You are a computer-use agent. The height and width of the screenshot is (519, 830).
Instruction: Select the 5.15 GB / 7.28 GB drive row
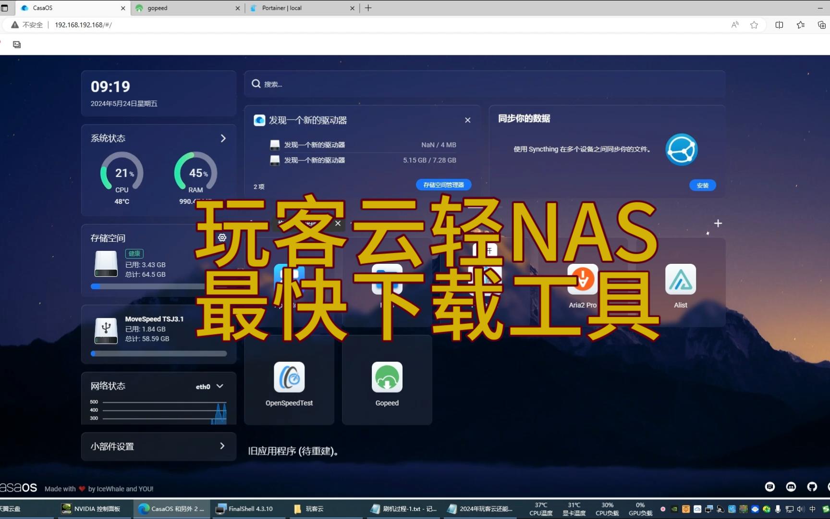[363, 160]
